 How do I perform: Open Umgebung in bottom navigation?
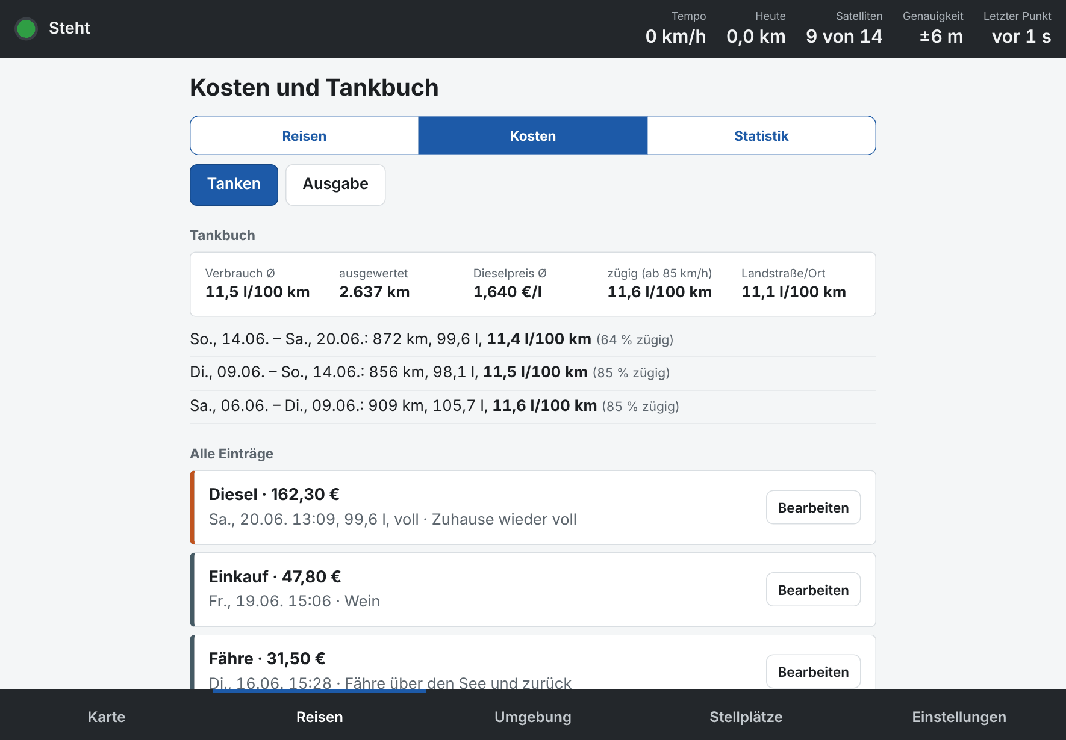(533, 717)
